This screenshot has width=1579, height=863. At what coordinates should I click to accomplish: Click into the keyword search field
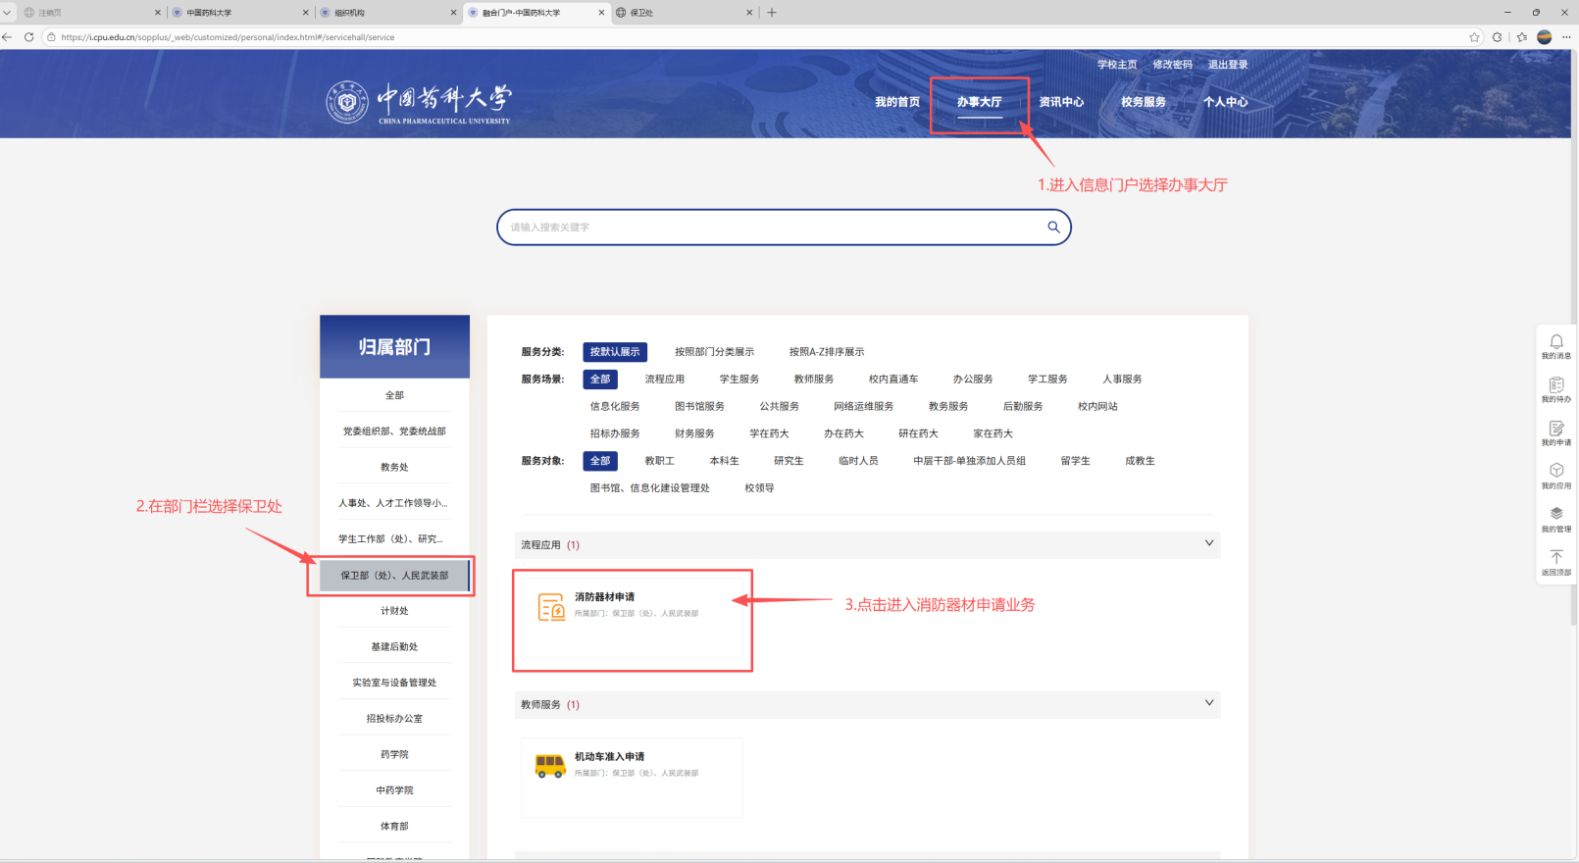point(765,227)
